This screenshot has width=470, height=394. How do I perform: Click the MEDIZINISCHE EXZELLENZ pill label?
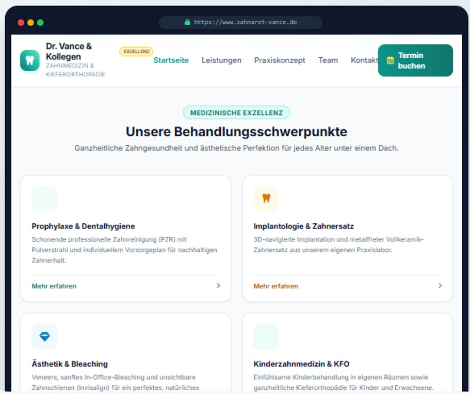pos(236,112)
